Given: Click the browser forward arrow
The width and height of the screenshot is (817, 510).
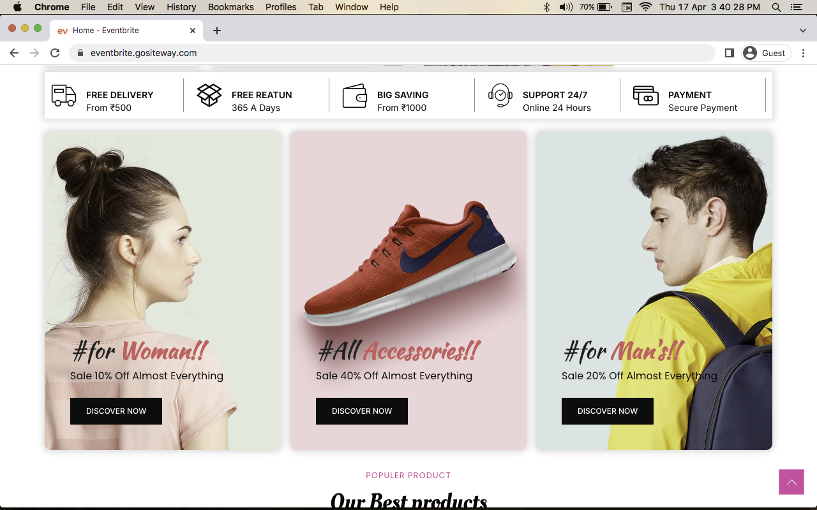Looking at the screenshot, I should tap(34, 53).
